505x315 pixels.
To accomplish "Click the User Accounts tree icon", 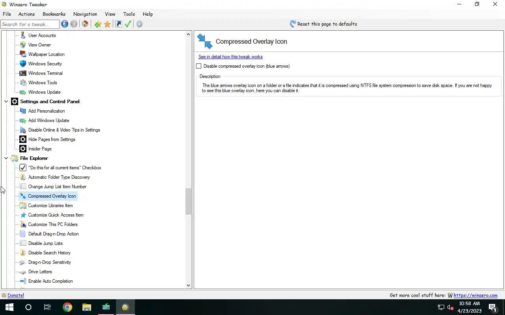I will pyautogui.click(x=23, y=35).
